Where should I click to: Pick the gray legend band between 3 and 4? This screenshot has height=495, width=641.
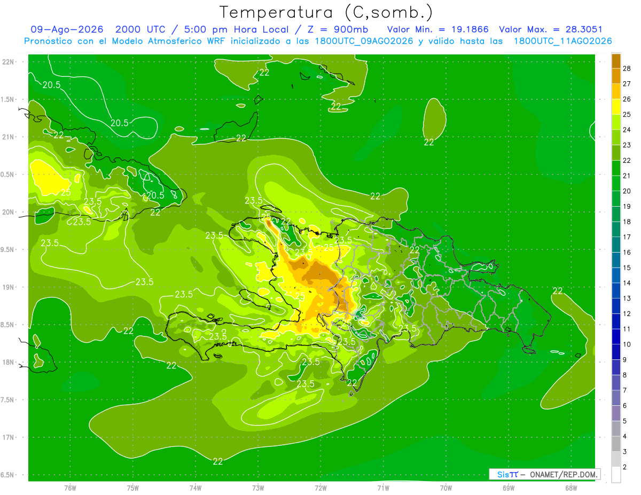616,444
